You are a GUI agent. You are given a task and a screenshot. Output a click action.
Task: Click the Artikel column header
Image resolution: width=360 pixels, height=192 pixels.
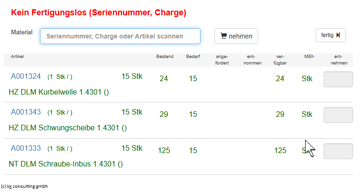17,57
